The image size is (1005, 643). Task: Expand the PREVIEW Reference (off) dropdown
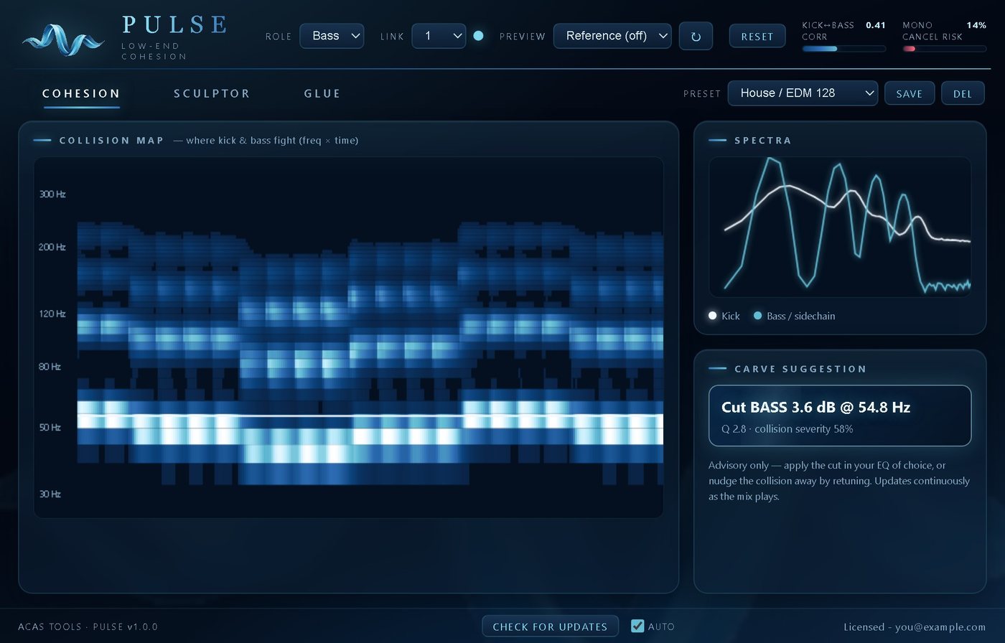coord(612,36)
